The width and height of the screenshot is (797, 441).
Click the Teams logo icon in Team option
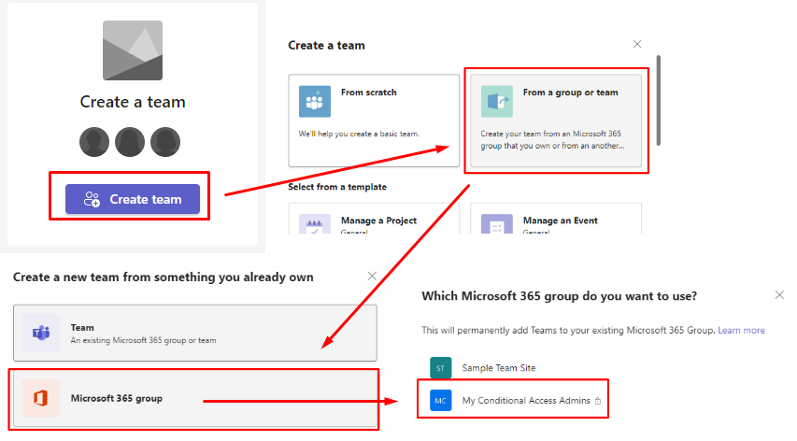(x=42, y=334)
